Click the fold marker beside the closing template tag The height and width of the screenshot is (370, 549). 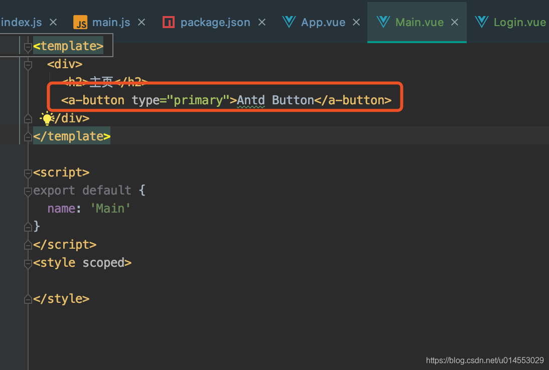(x=28, y=136)
